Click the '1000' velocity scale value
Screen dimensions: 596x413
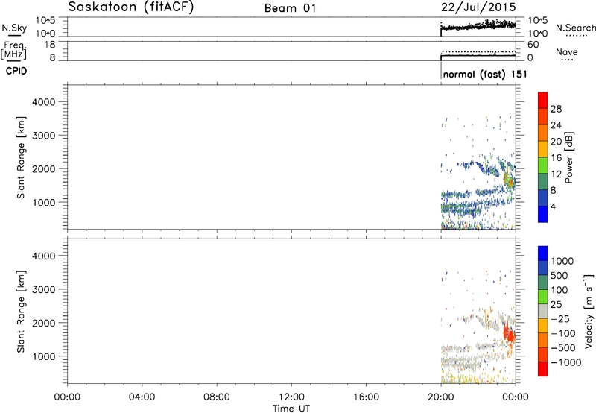(x=562, y=261)
